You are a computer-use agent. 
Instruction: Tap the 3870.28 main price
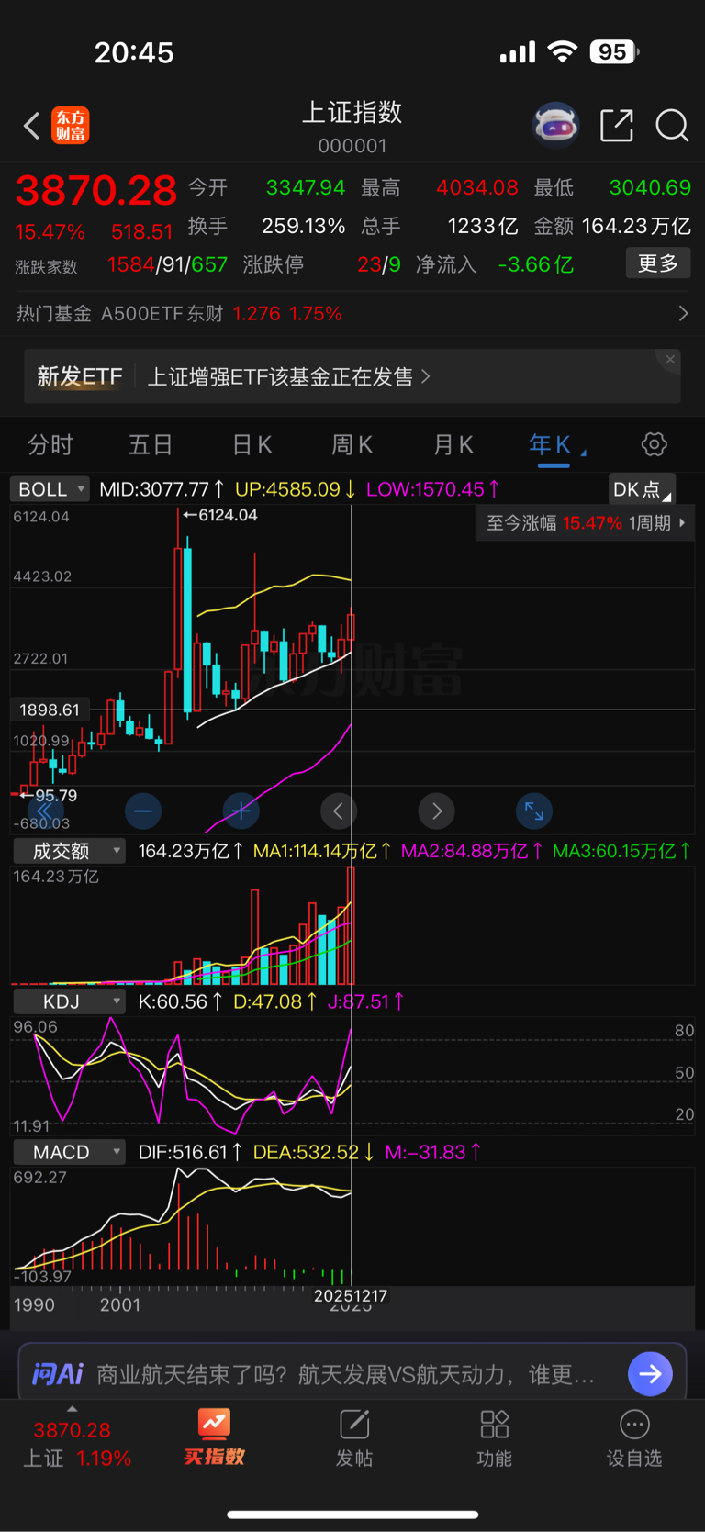pos(96,191)
